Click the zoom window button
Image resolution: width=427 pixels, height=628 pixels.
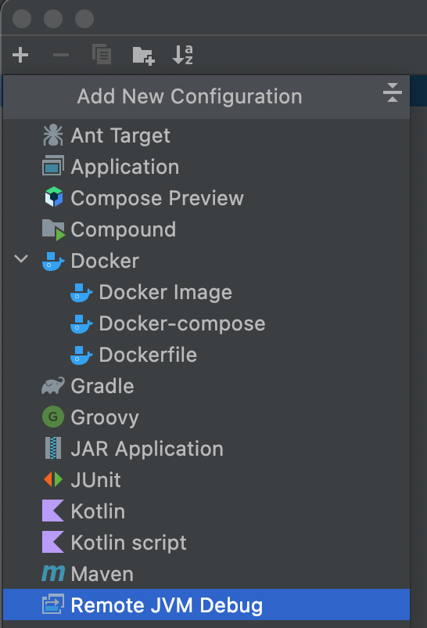click(84, 19)
